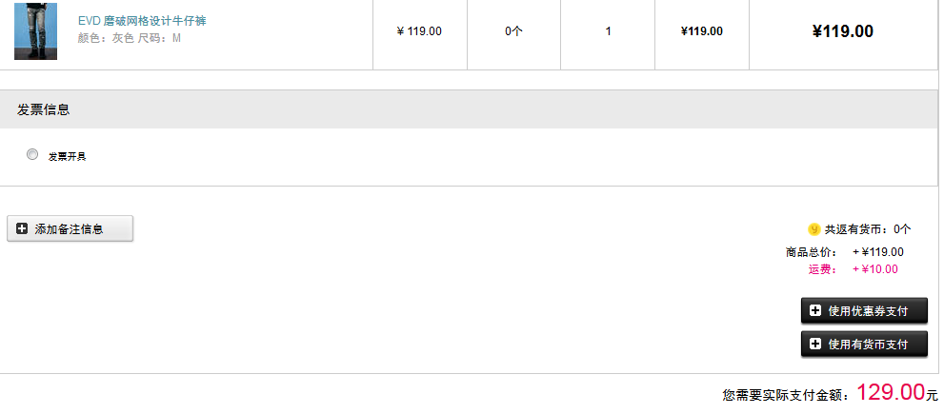
Task: Click the 发票开具 label text
Action: tap(67, 156)
